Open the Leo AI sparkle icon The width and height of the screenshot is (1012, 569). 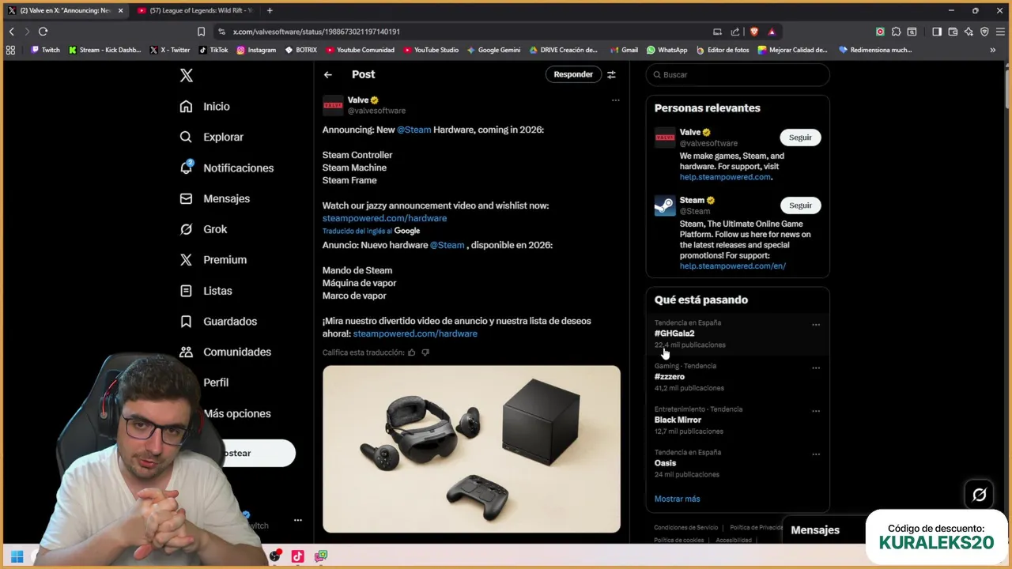[969, 32]
